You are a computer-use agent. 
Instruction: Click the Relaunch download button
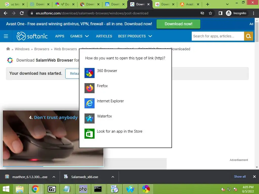click(x=72, y=74)
